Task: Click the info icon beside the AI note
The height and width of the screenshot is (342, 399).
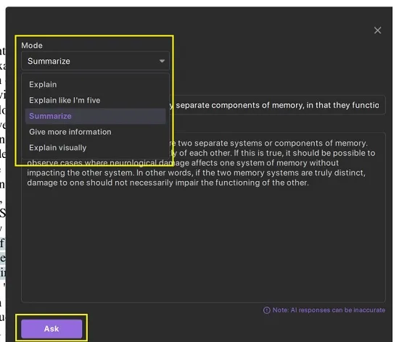Action: point(267,310)
